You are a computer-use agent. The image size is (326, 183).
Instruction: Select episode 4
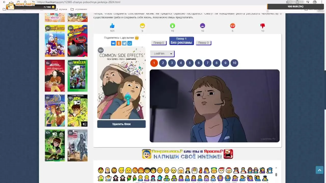point(181,63)
